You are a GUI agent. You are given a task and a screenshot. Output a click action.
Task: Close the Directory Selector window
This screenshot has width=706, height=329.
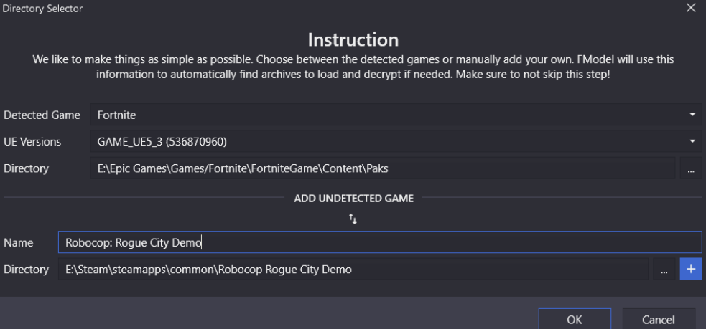[691, 8]
